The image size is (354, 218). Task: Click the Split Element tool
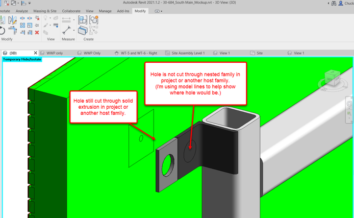(x=22, y=18)
